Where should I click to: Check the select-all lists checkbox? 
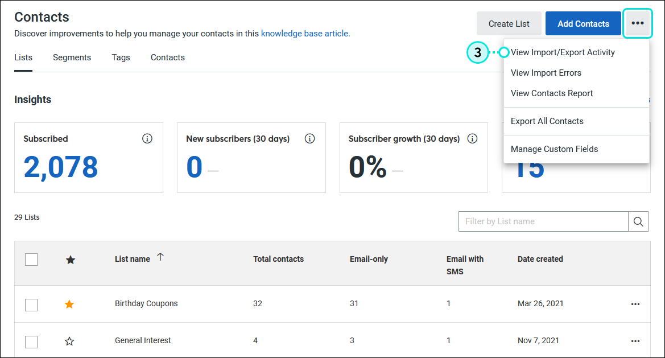(x=31, y=259)
